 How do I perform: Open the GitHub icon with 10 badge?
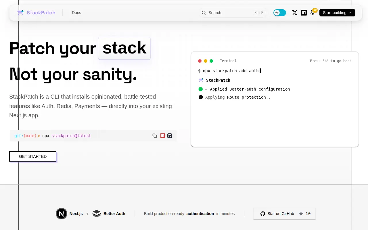click(x=313, y=13)
